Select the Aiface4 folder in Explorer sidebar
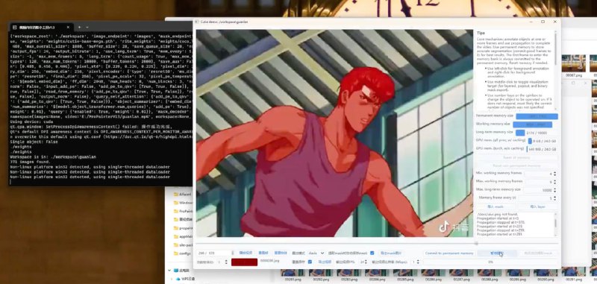The height and width of the screenshot is (284, 597). click(x=182, y=194)
